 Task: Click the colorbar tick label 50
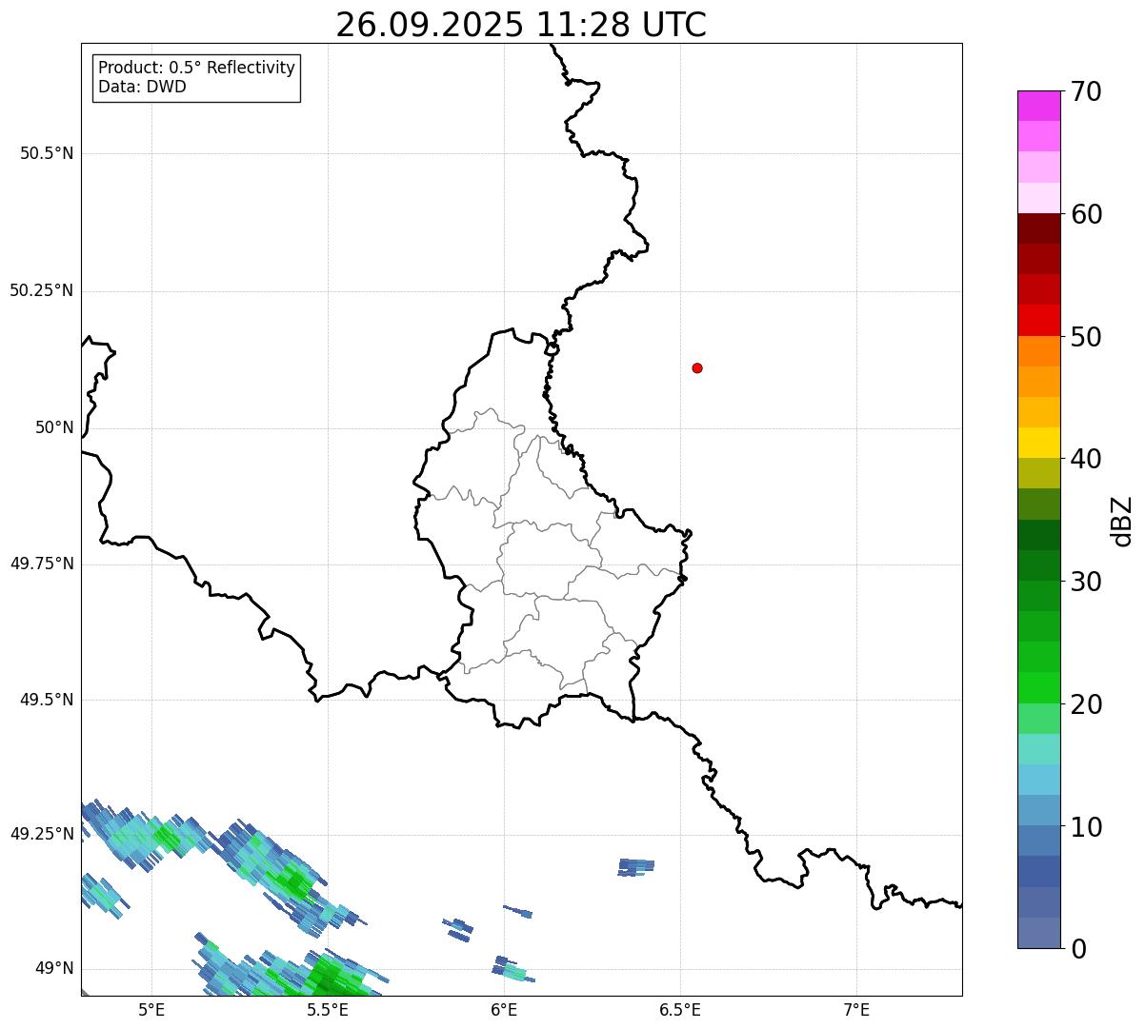1087,337
